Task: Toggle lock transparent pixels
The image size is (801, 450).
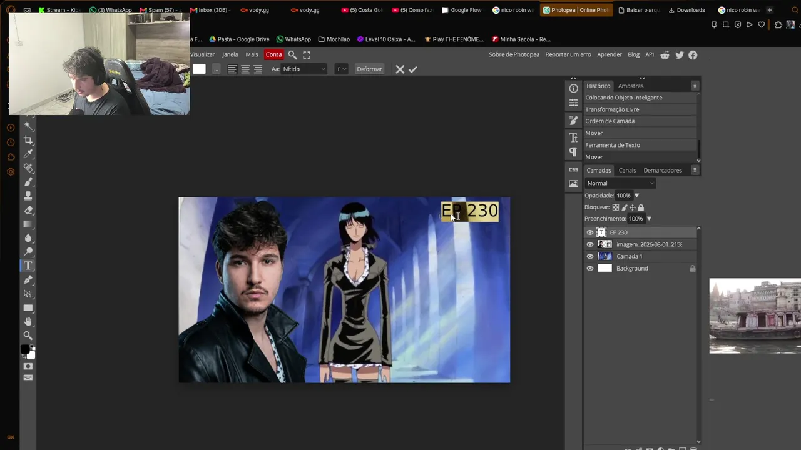Action: (616, 207)
